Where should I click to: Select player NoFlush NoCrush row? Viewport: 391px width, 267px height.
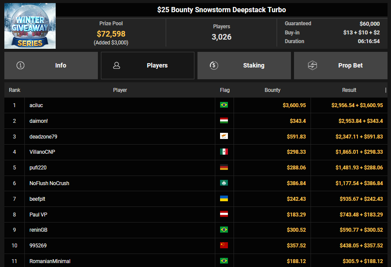click(49, 183)
